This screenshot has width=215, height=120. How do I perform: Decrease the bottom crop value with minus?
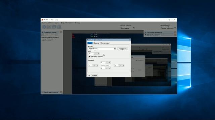point(107,68)
